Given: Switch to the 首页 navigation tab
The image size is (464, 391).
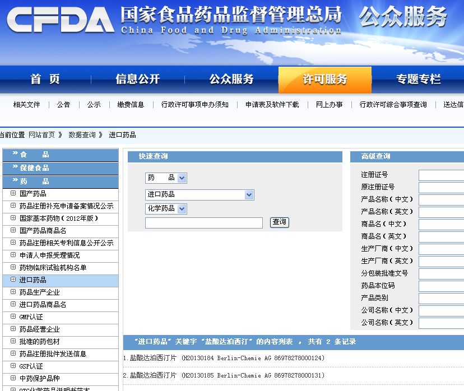Looking at the screenshot, I should click(x=45, y=80).
